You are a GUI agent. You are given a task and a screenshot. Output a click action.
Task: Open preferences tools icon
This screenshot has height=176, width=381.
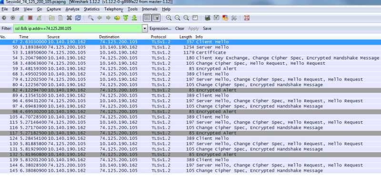(234, 18)
